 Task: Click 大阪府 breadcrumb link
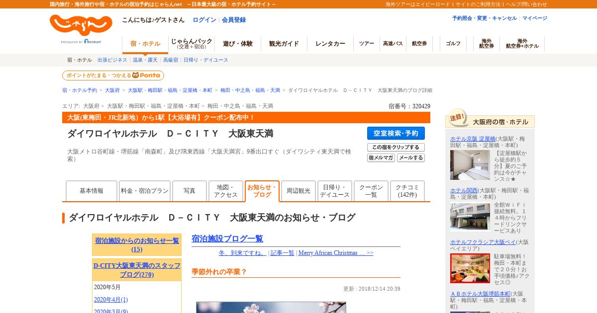click(x=112, y=90)
